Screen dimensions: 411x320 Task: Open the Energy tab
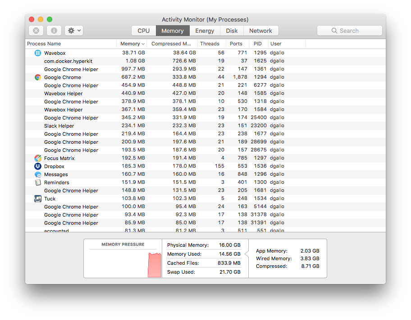(x=205, y=31)
